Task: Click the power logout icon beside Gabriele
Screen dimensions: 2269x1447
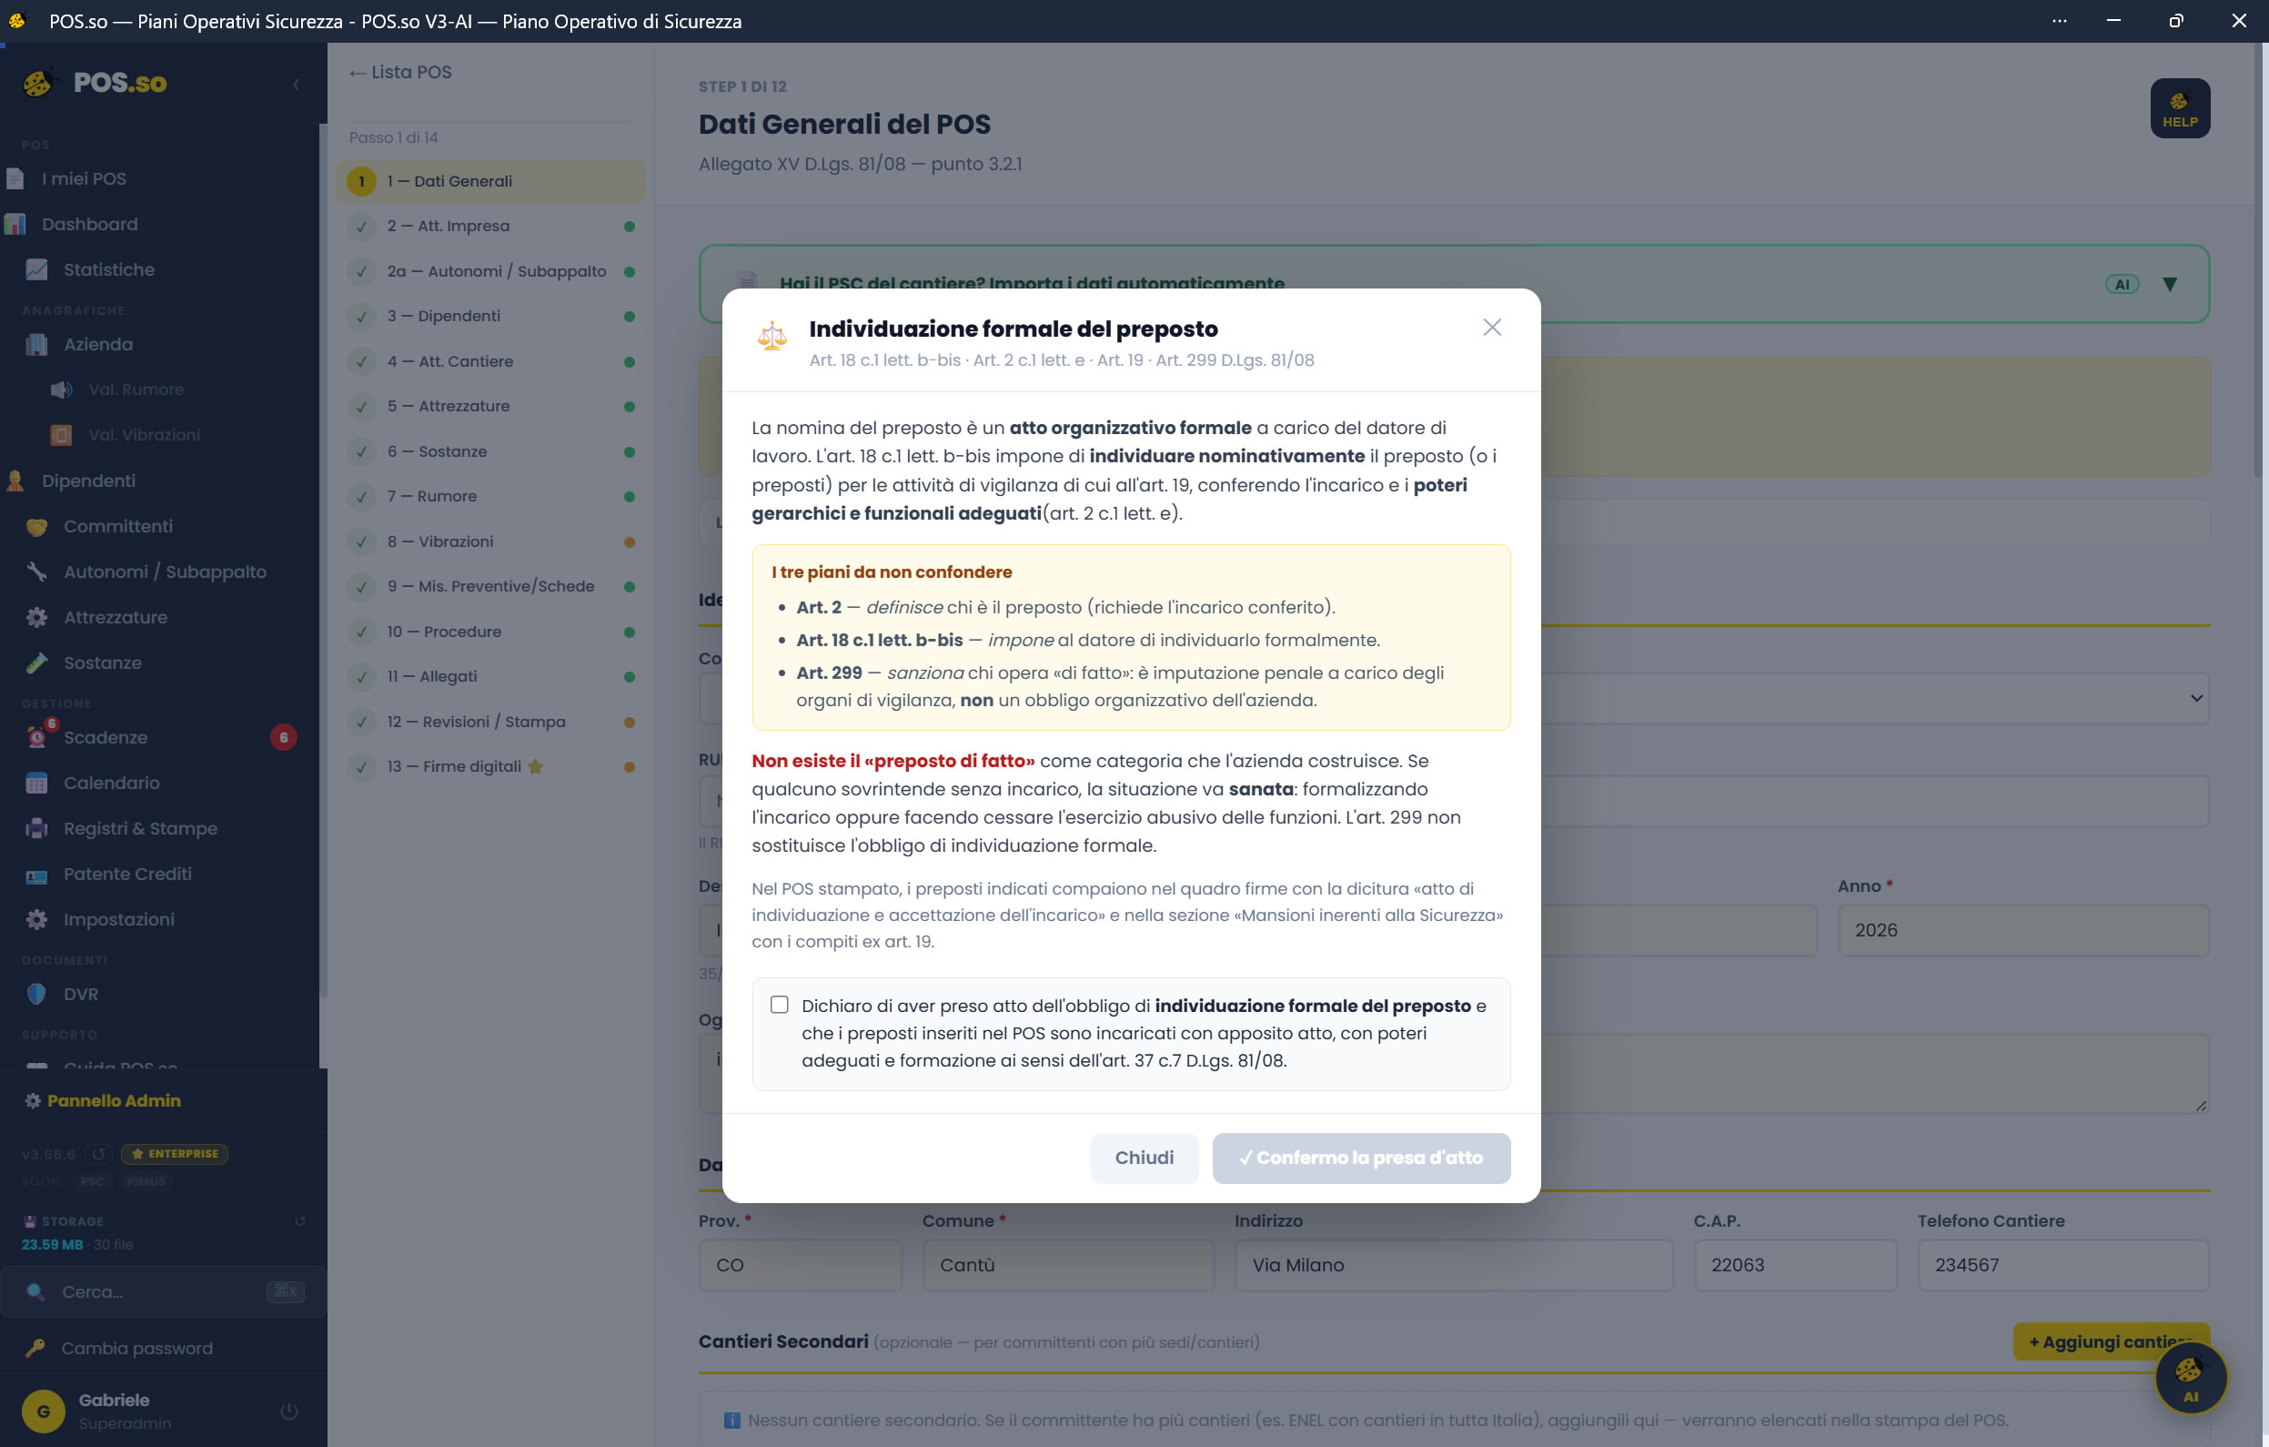Action: pos(289,1412)
